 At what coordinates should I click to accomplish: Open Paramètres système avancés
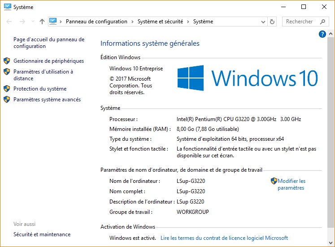coord(47,100)
